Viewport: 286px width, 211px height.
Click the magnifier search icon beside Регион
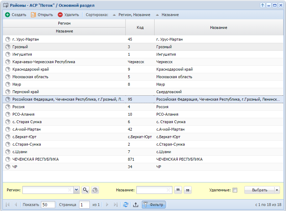(x=85, y=190)
